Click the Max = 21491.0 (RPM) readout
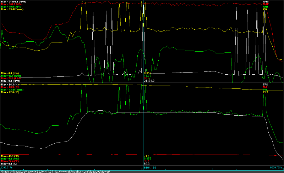This screenshot has height=173, width=284. (x=13, y=1)
